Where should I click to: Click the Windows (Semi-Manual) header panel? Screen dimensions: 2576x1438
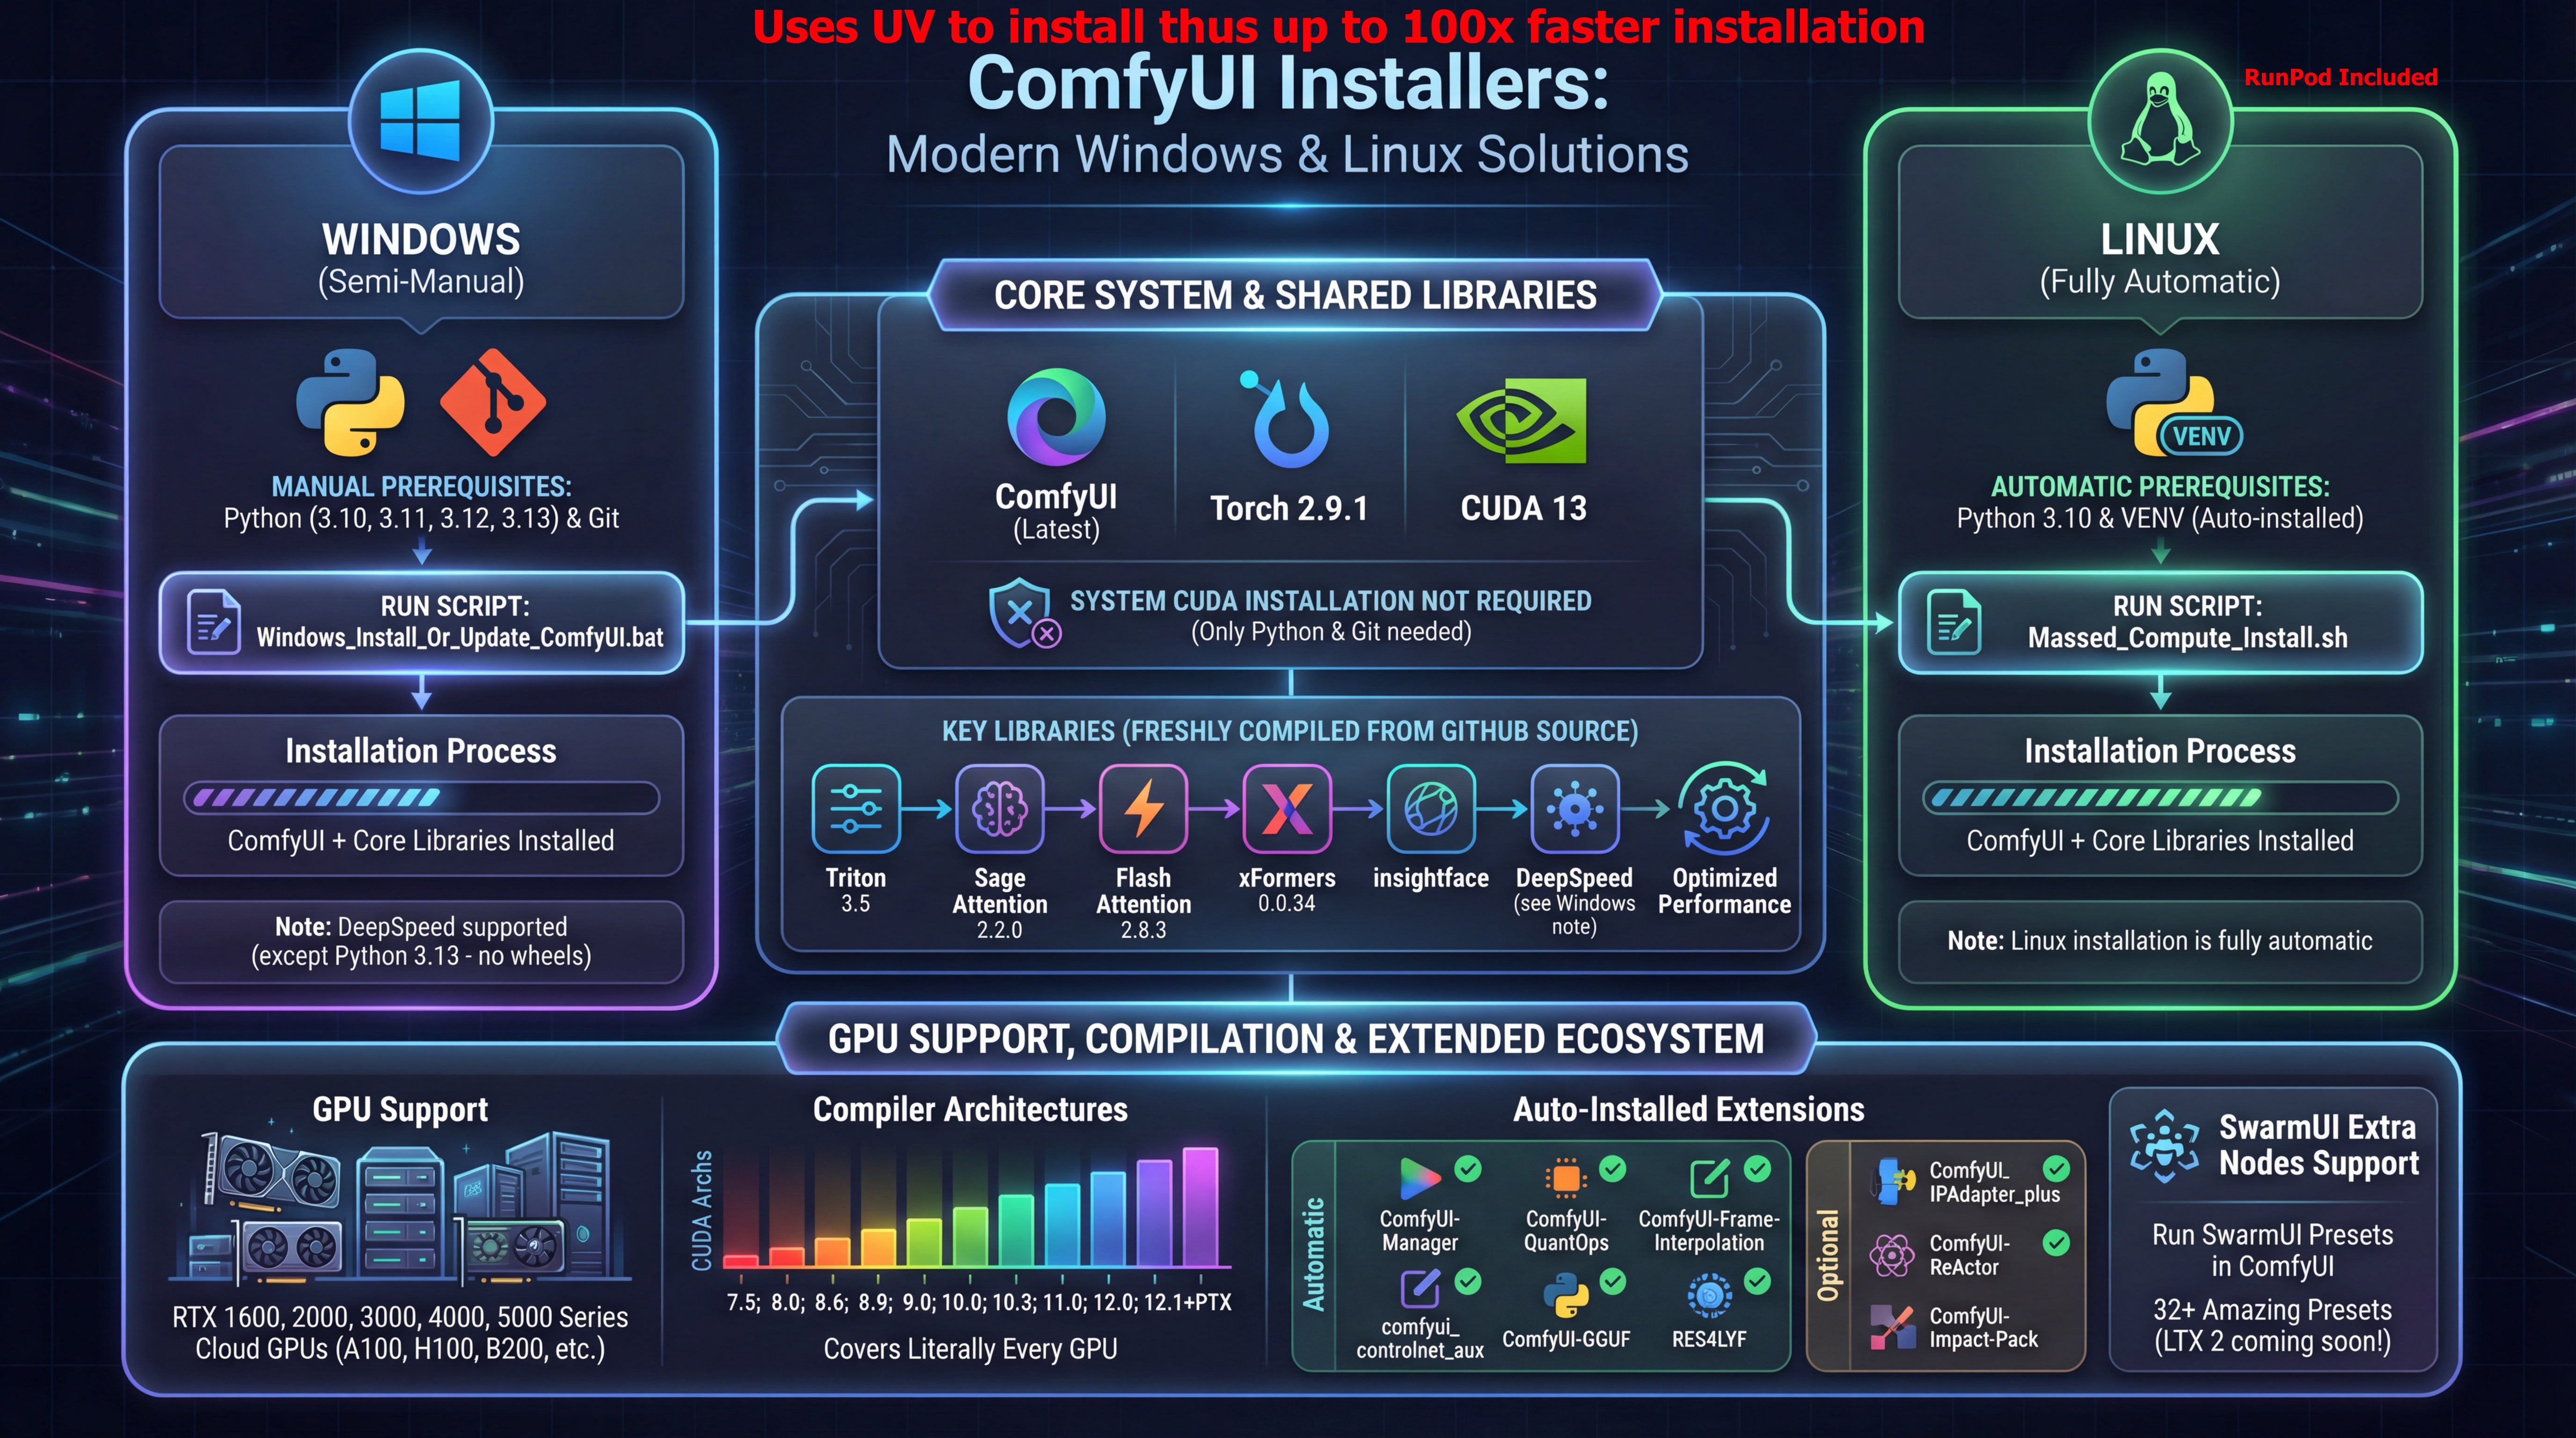tap(421, 258)
